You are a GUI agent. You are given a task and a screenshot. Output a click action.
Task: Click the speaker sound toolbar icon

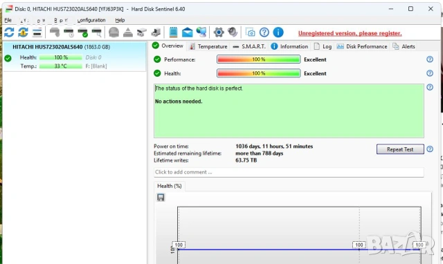point(233,32)
